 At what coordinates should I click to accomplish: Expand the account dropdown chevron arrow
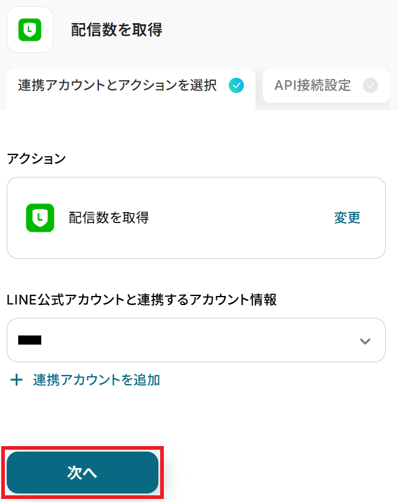point(365,341)
